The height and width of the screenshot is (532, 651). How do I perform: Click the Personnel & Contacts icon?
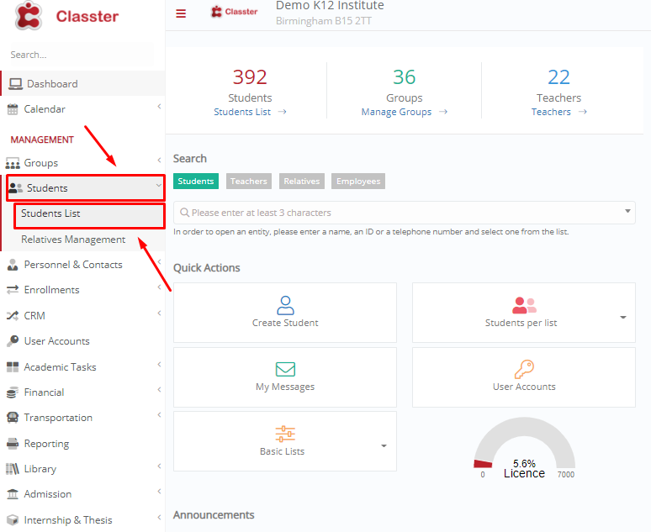(x=13, y=265)
